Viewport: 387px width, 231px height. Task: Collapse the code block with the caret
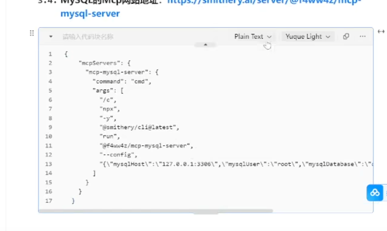click(x=51, y=36)
